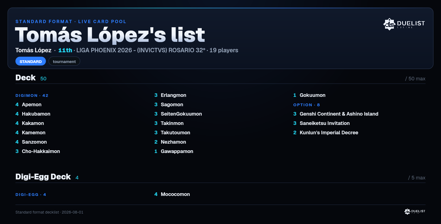Open the Nezhamon card entry

click(170, 142)
